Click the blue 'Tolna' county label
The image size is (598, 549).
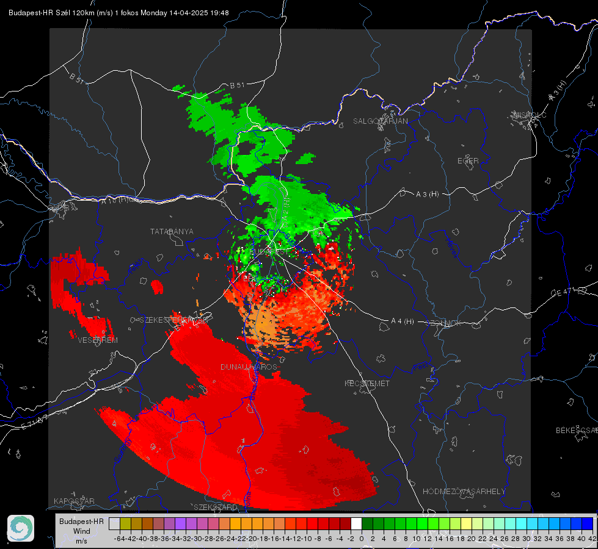(x=247, y=500)
